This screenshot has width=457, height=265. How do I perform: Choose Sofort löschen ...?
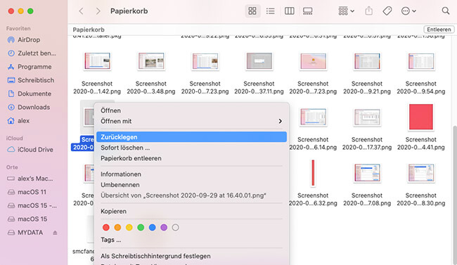click(x=191, y=148)
